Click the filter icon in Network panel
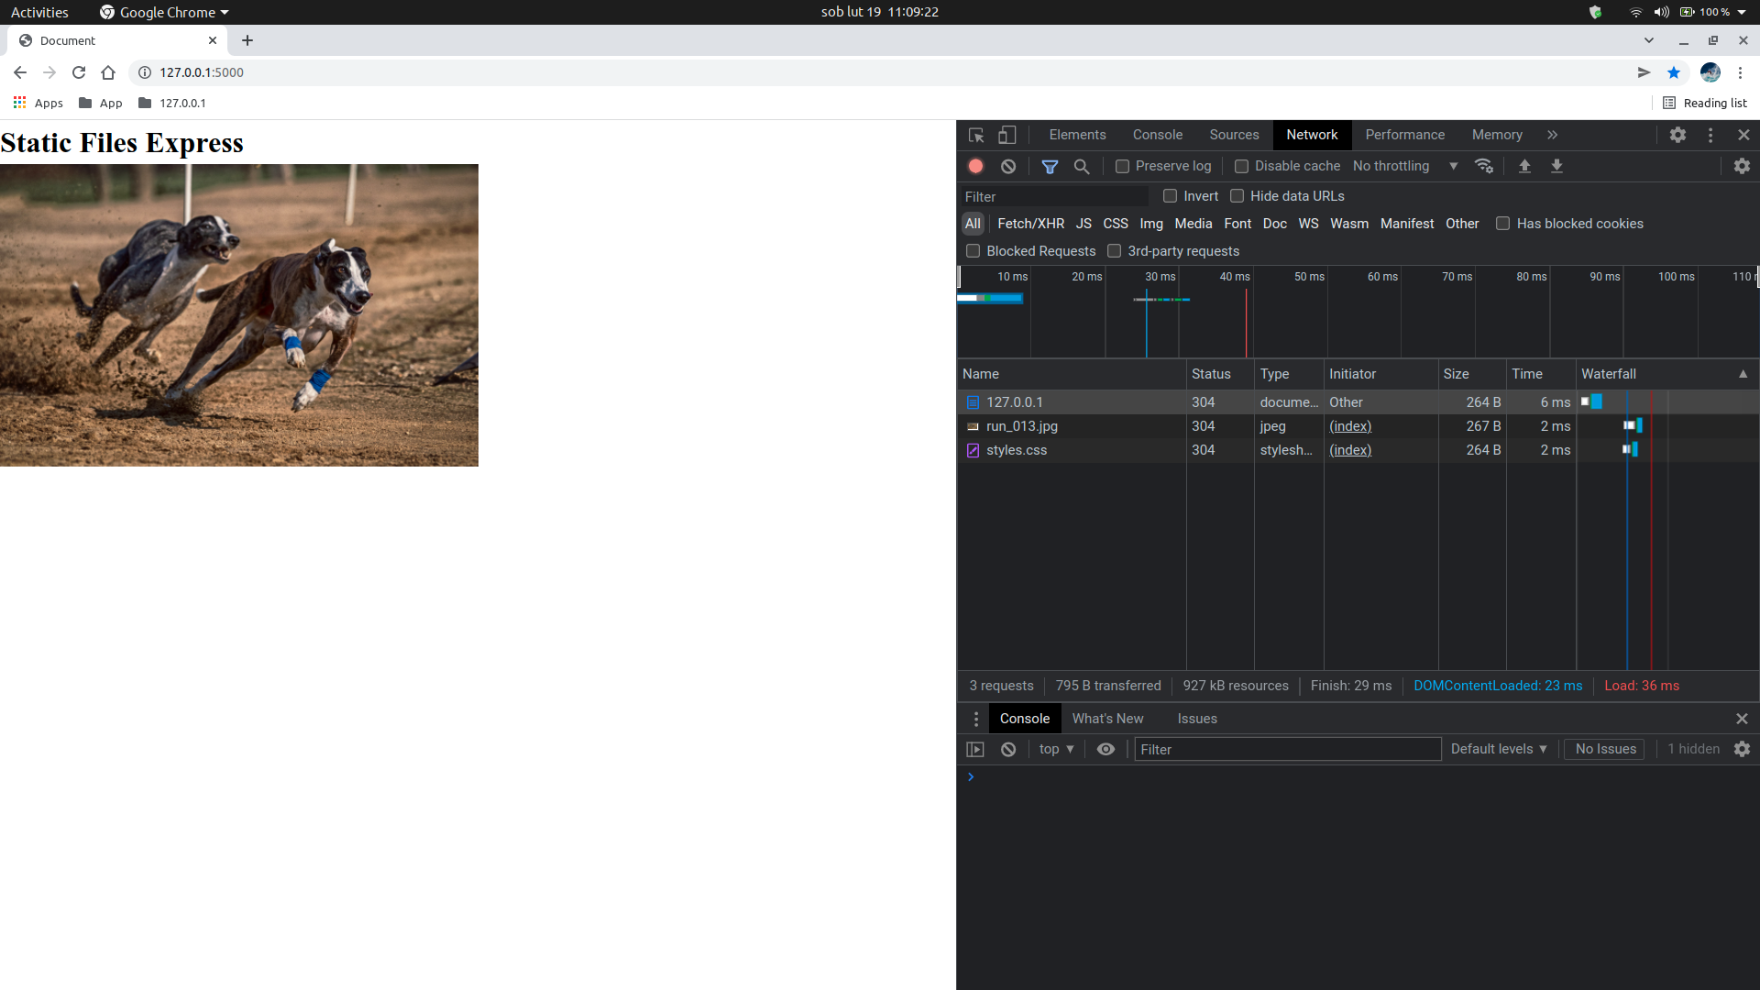1760x990 pixels. tap(1050, 166)
